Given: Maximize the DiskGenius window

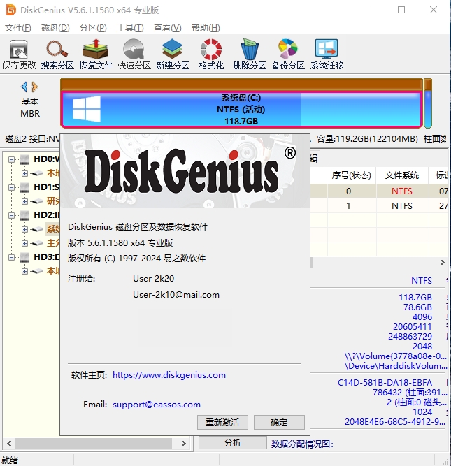Looking at the screenshot, I should [x=401, y=10].
